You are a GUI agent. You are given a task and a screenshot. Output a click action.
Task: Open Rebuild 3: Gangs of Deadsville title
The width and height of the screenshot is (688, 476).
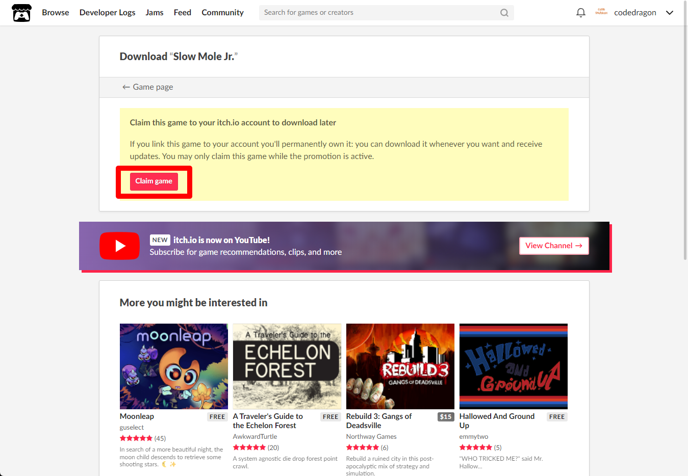[x=379, y=421]
